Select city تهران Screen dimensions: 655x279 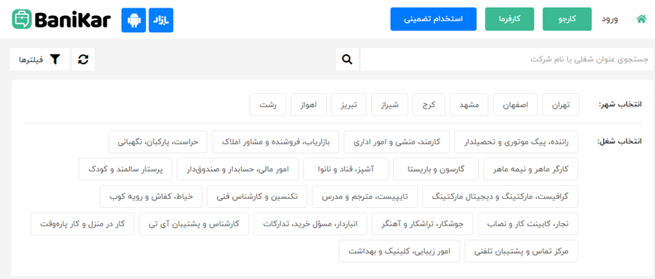[x=561, y=105]
